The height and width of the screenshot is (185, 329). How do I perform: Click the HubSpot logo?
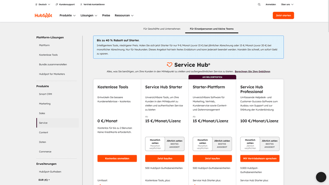tap(43, 16)
